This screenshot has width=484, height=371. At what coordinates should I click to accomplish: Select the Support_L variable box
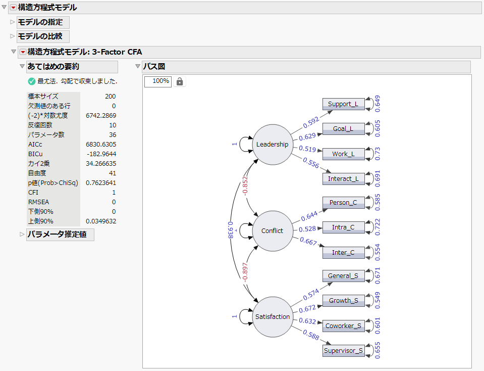pyautogui.click(x=343, y=104)
